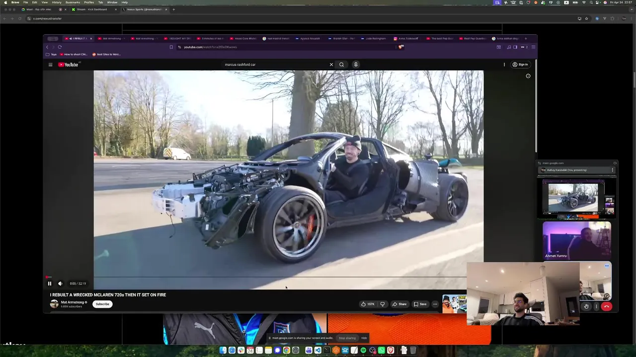This screenshot has width=636, height=357.
Task: Open Meet call options three-dot button
Action: pos(596,306)
